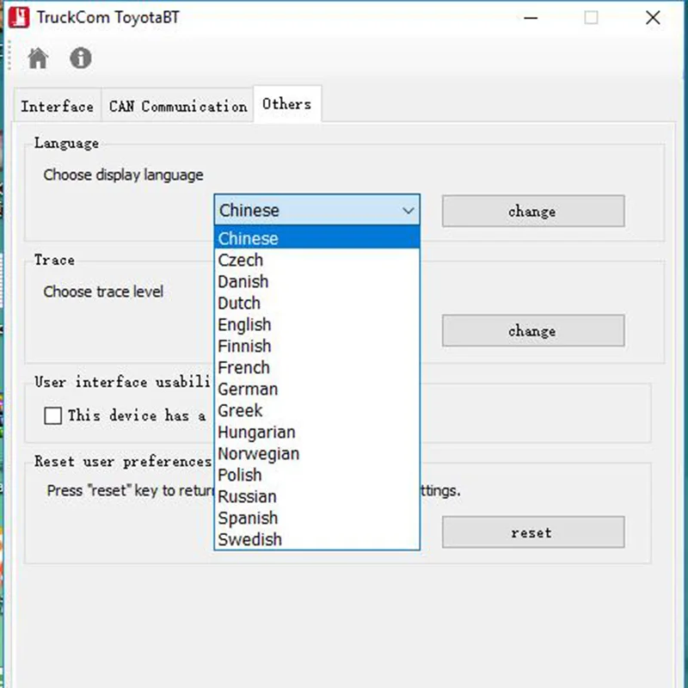Switch to the CAN Communication tab
688x688 pixels.
click(178, 106)
